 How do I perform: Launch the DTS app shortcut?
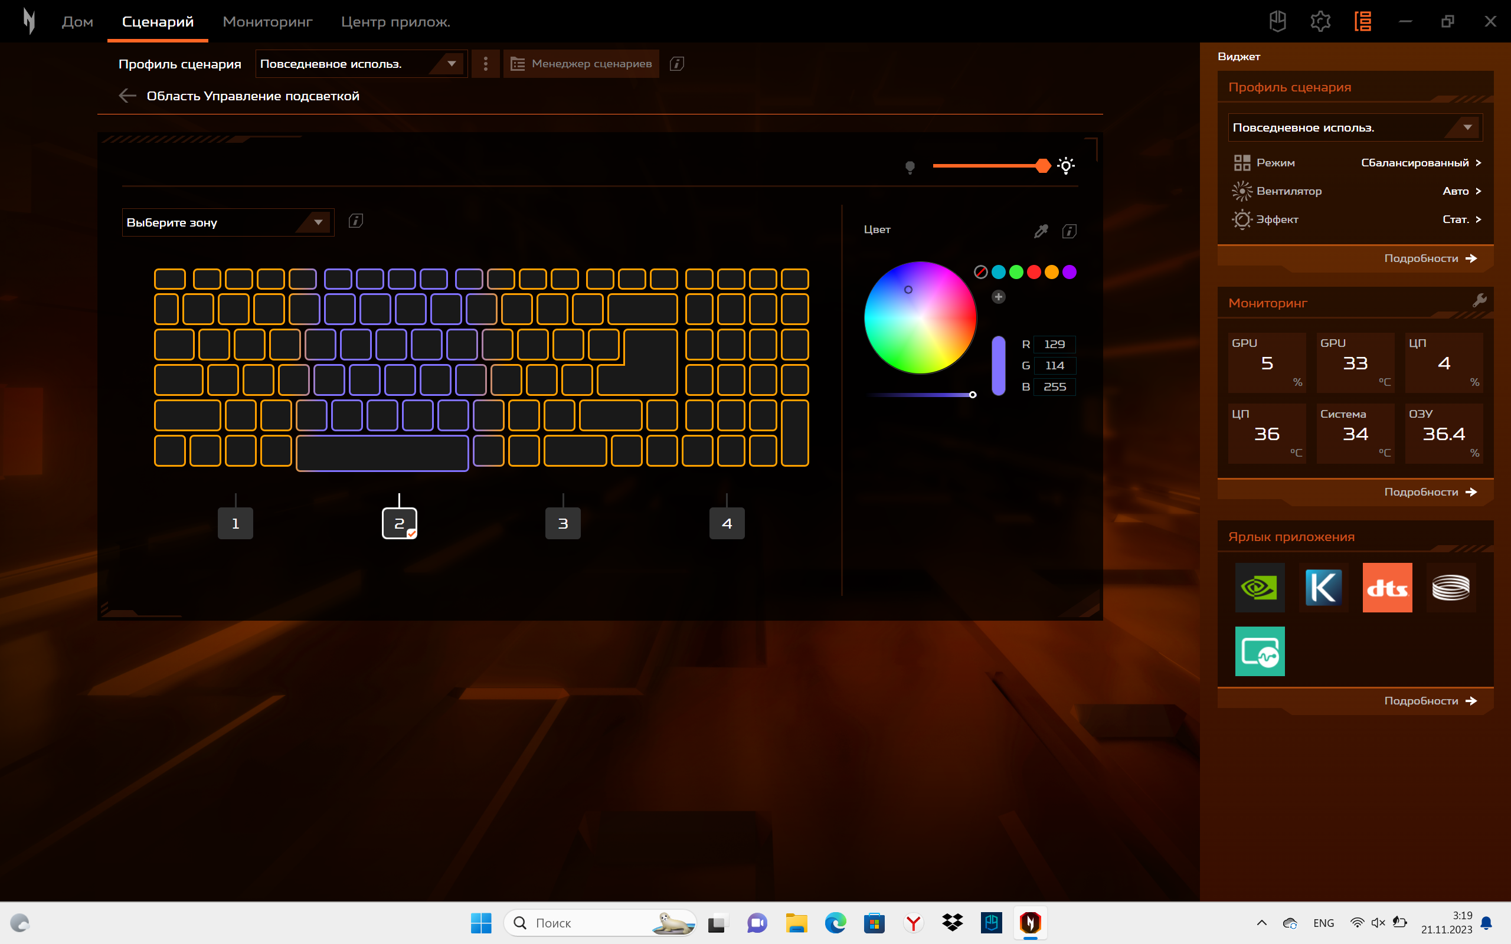point(1386,588)
